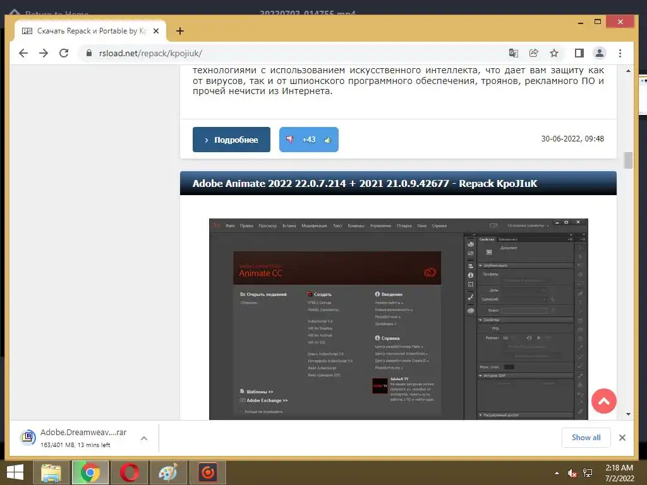Click the red scroll-to-top button
647x485 pixels.
(x=603, y=401)
